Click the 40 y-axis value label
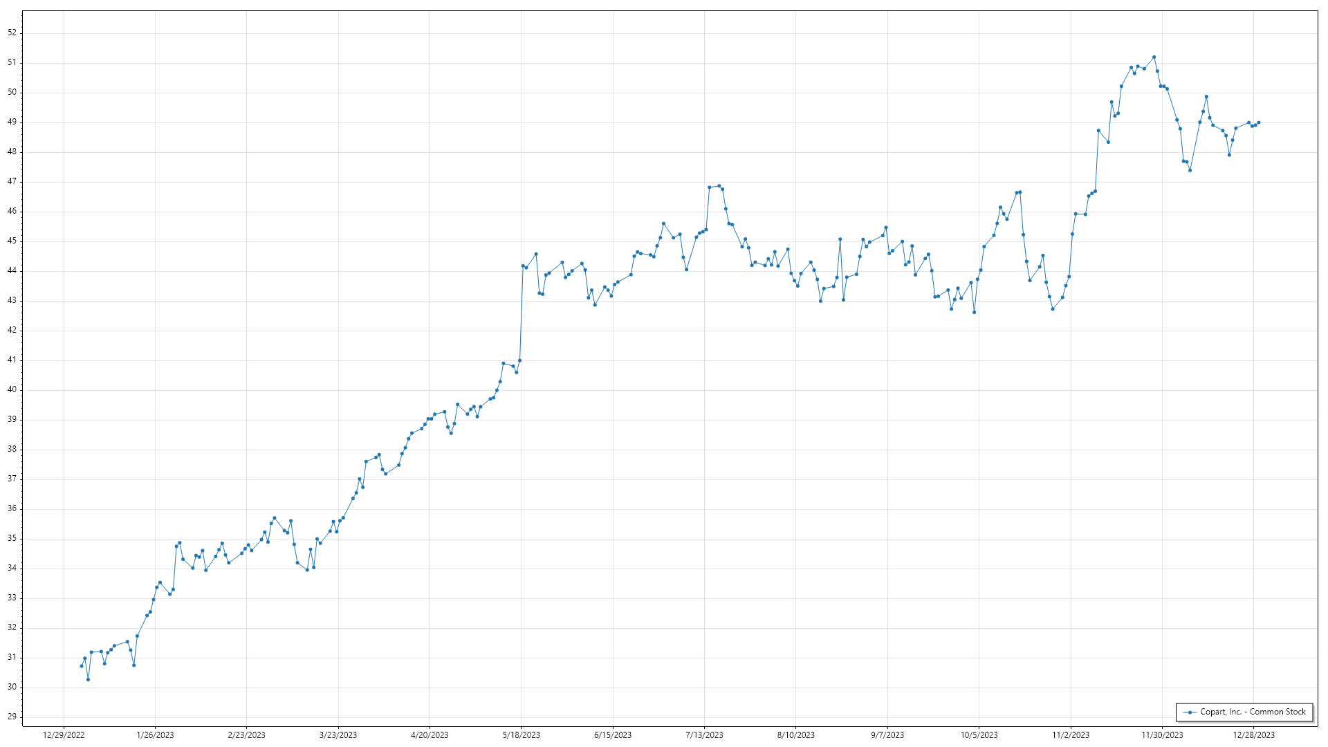1328x747 pixels. click(x=12, y=389)
